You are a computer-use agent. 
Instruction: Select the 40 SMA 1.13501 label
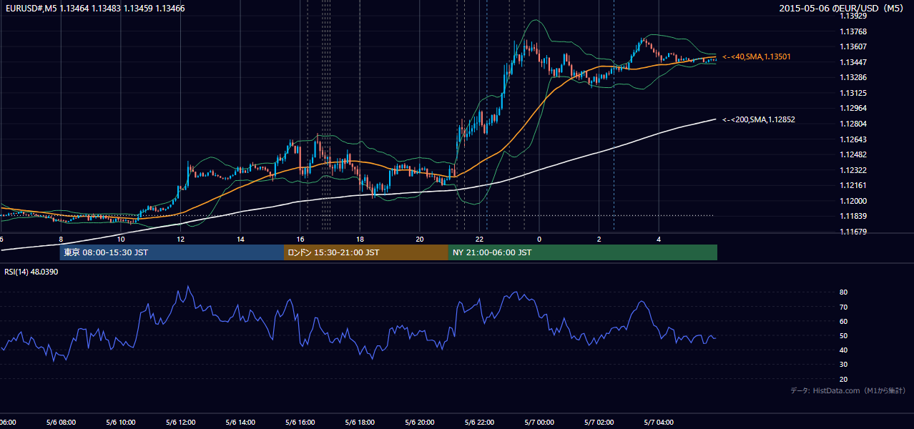pos(757,56)
